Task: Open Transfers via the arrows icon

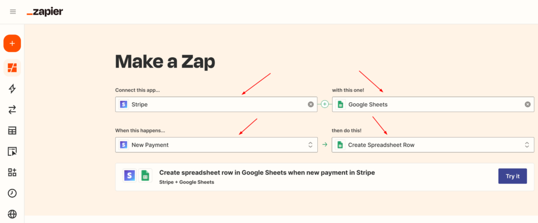Action: click(12, 110)
